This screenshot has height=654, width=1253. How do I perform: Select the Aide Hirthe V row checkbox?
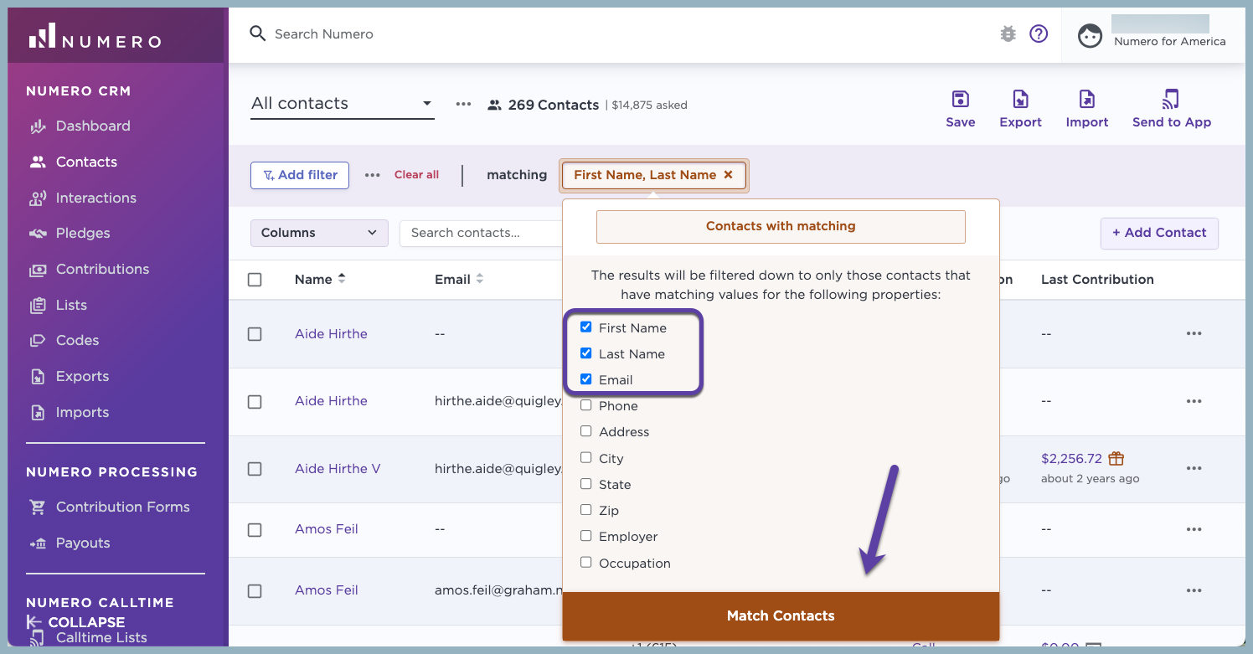(x=255, y=469)
